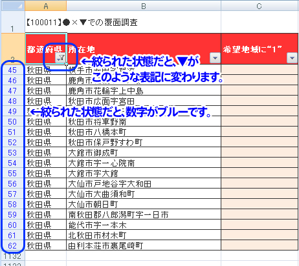This screenshot has height=266, width=299.
Task: Click cell 大館市字大館
Action: click(x=144, y=173)
